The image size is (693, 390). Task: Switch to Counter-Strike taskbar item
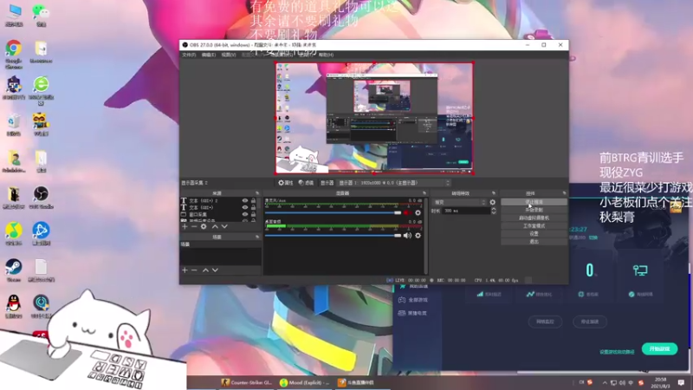(x=247, y=382)
